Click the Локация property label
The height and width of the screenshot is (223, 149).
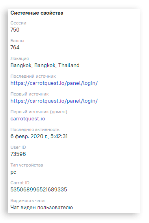point(20,58)
